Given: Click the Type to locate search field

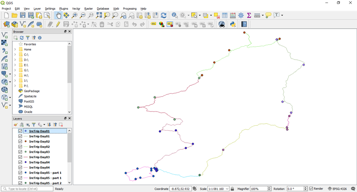Looking at the screenshot, I should pyautogui.click(x=27, y=189).
